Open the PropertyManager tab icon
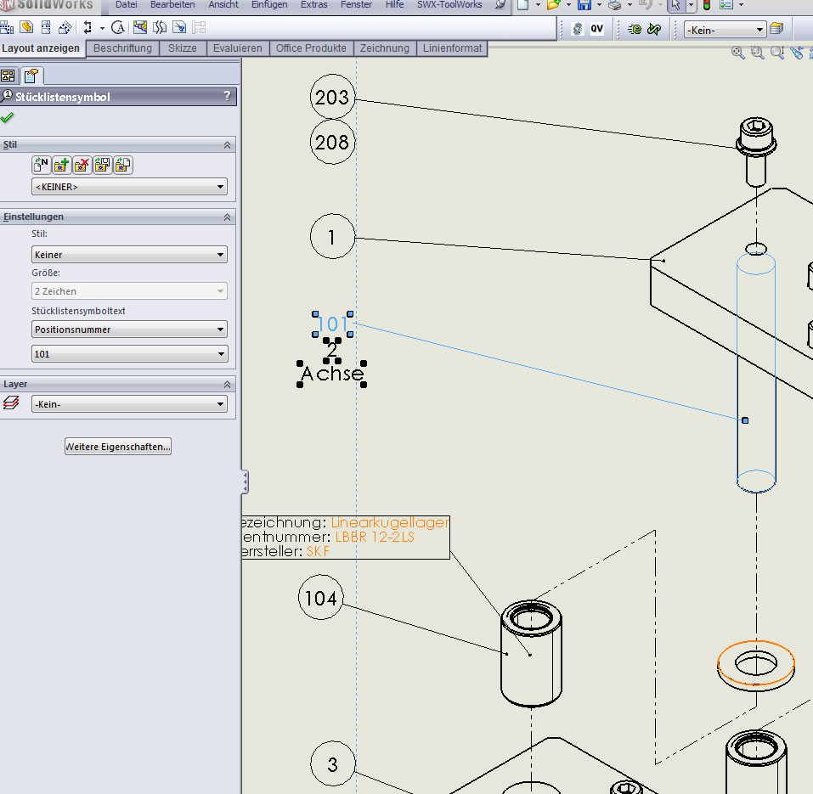The height and width of the screenshot is (794, 813). pyautogui.click(x=31, y=76)
